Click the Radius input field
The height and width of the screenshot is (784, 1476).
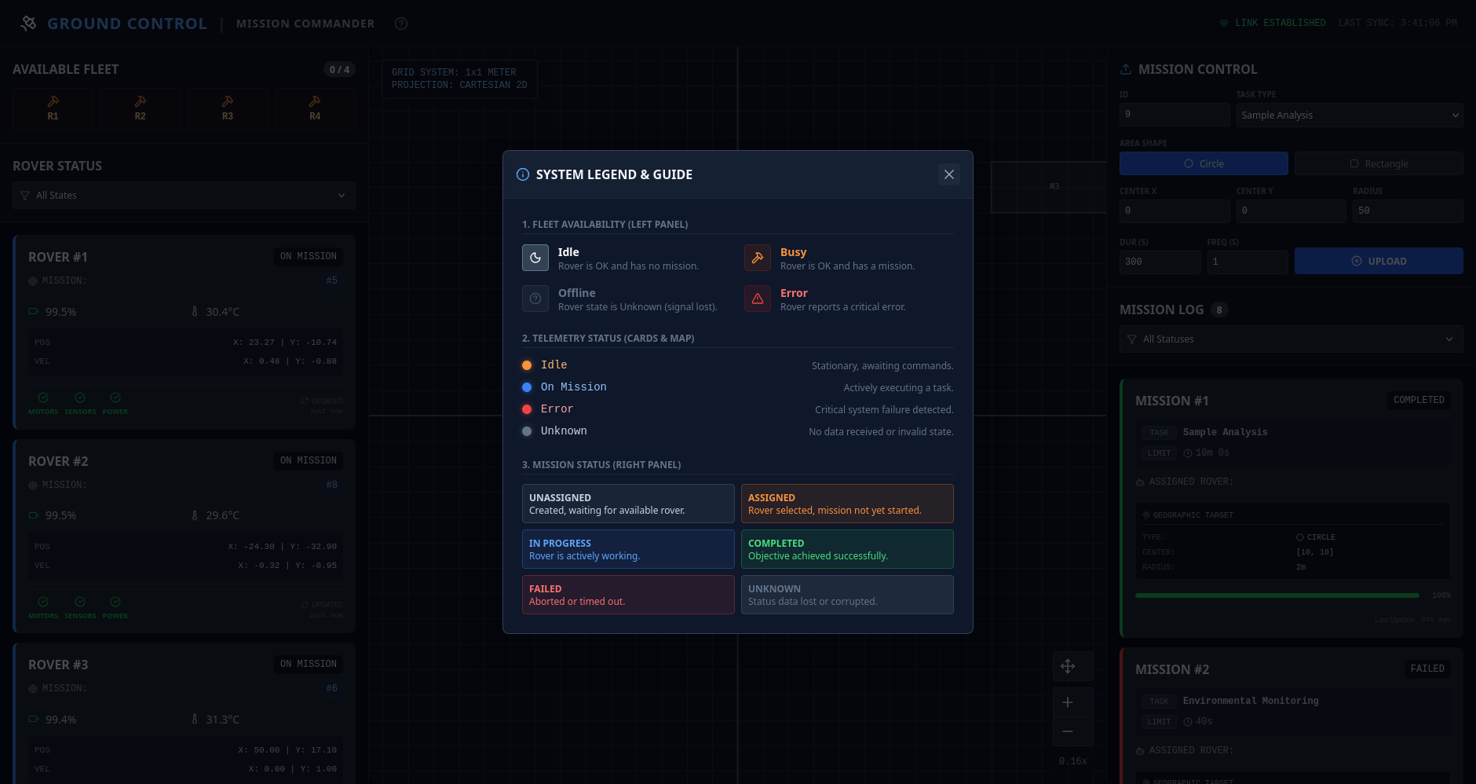pos(1407,211)
